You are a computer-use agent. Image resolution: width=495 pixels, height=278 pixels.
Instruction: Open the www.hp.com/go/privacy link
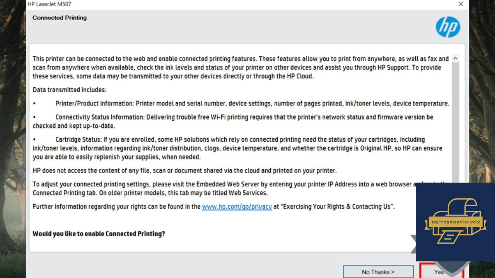(237, 207)
